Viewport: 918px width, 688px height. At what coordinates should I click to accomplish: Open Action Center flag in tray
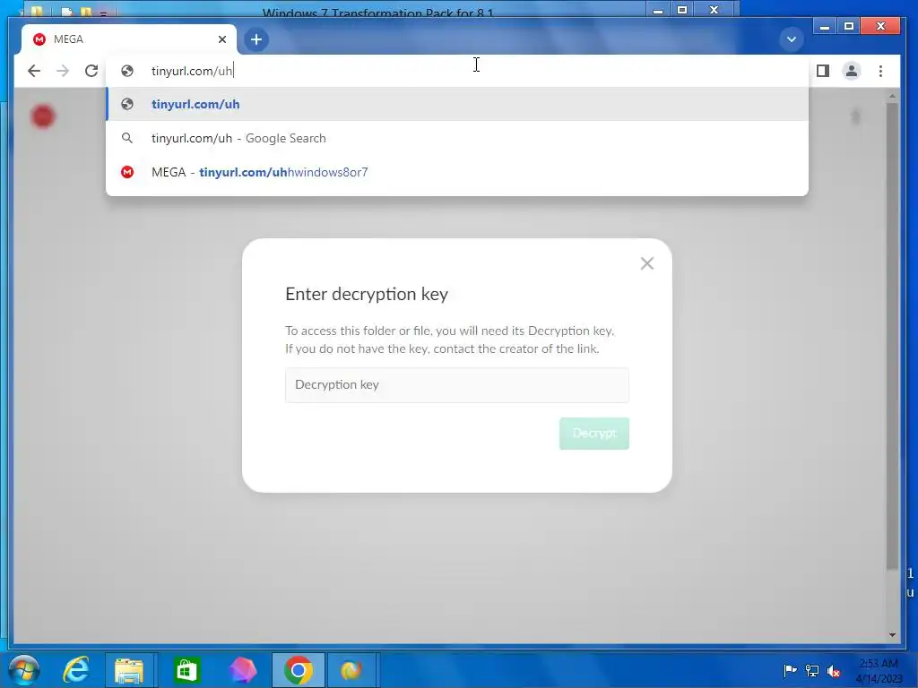pyautogui.click(x=790, y=670)
